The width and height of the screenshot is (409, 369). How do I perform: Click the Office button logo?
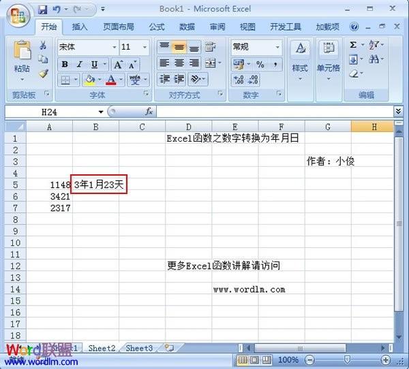18,15
